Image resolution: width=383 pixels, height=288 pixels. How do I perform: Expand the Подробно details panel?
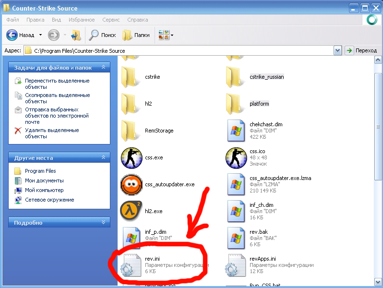[103, 222]
